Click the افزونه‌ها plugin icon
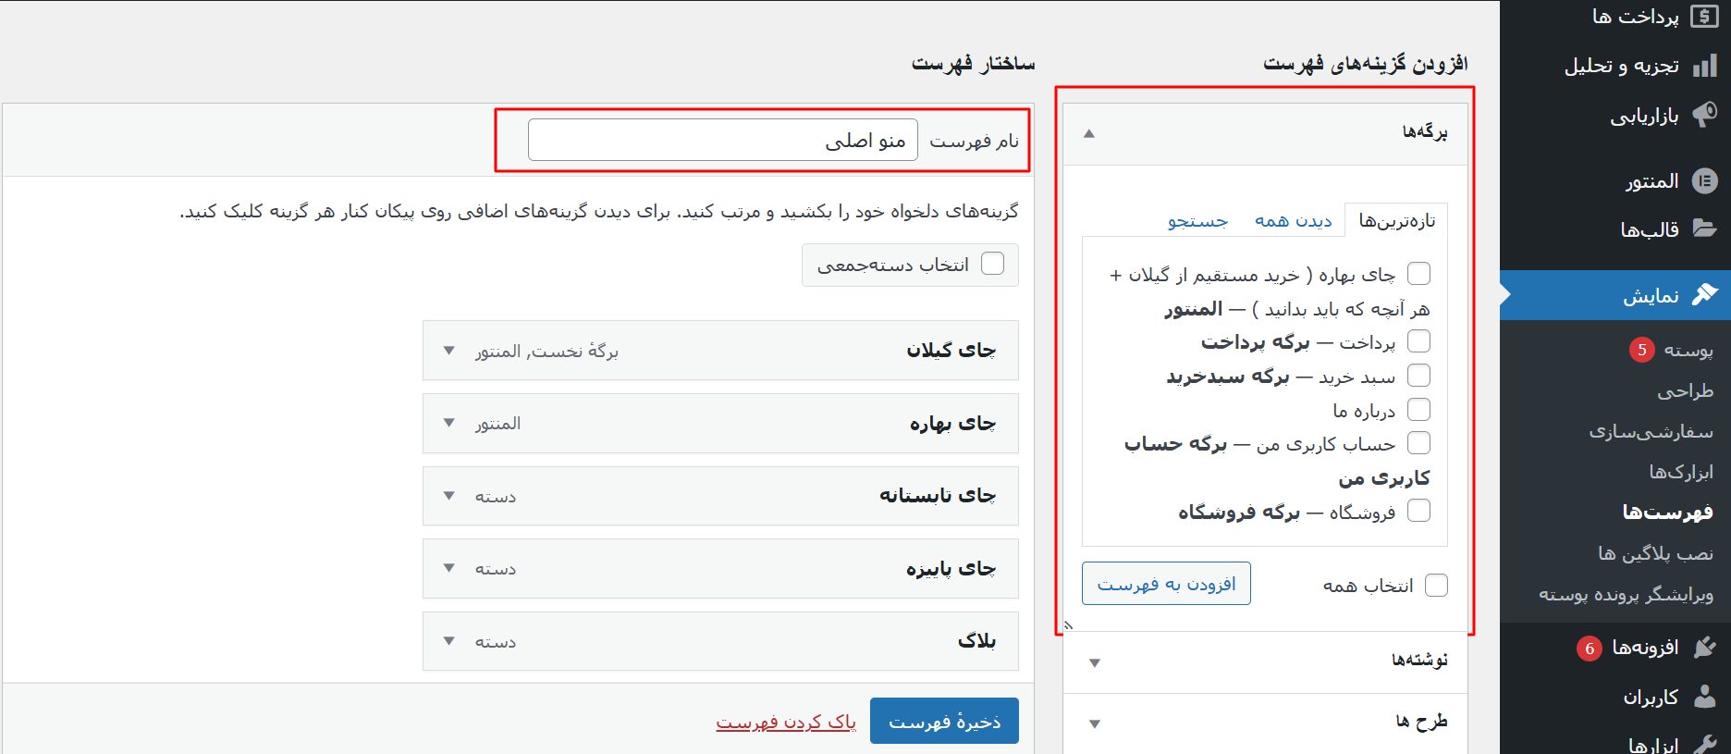The image size is (1731, 754). click(1704, 648)
